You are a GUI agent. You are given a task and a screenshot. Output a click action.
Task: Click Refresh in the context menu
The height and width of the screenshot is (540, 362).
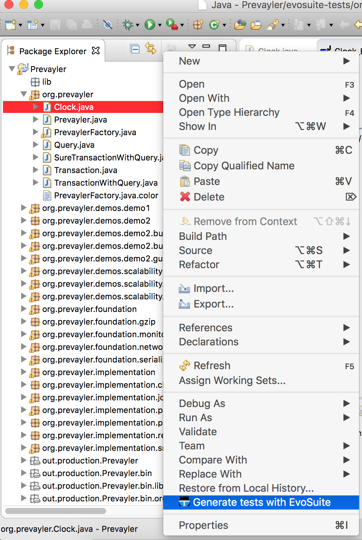pos(211,365)
